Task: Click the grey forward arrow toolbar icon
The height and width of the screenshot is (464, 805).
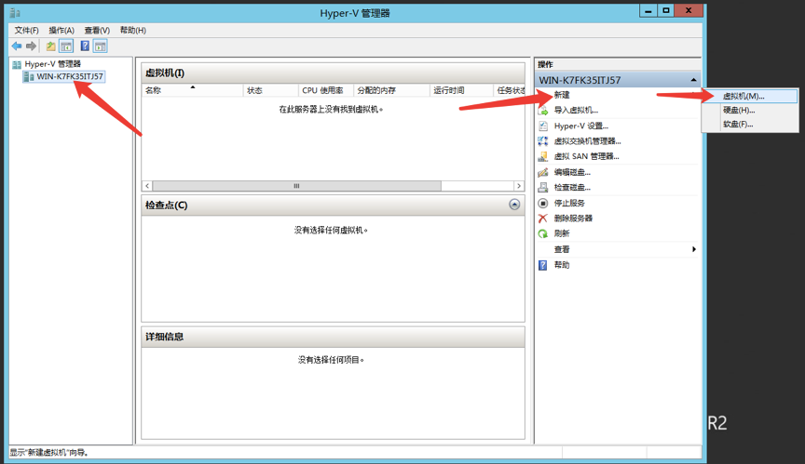Action: [x=32, y=46]
